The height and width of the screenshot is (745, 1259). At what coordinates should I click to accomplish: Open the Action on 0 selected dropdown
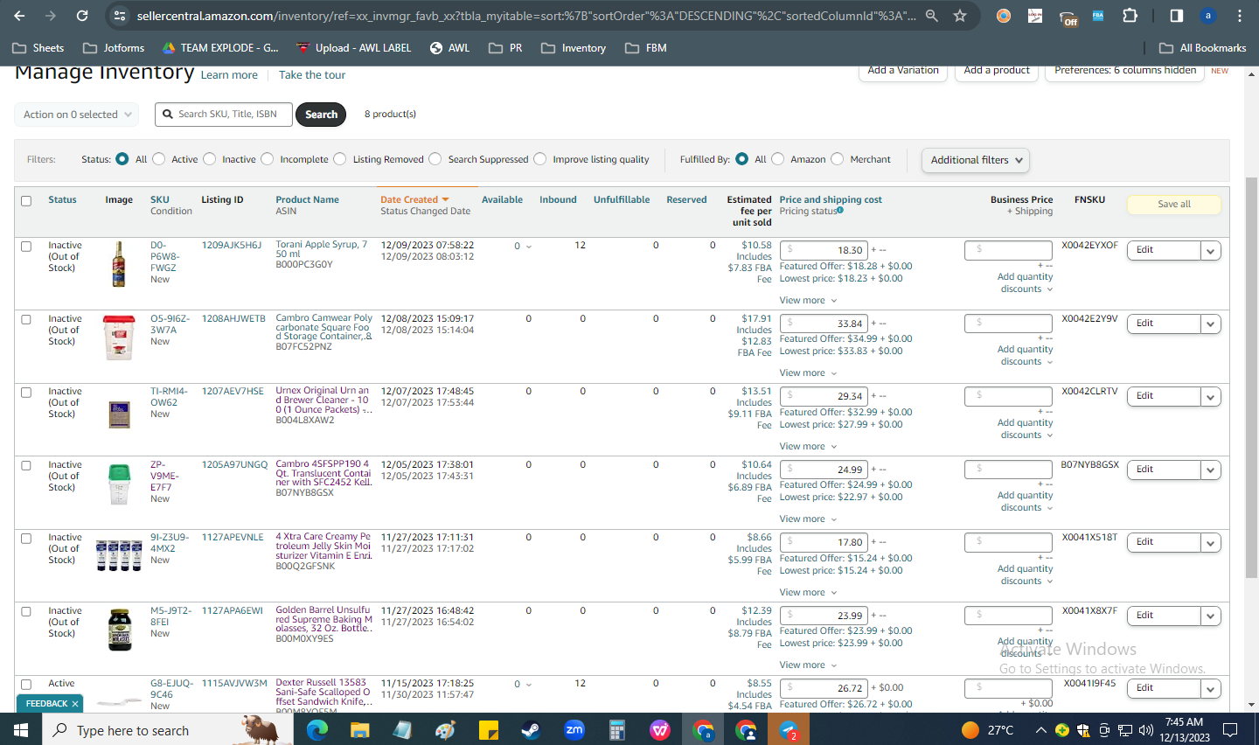tap(76, 115)
